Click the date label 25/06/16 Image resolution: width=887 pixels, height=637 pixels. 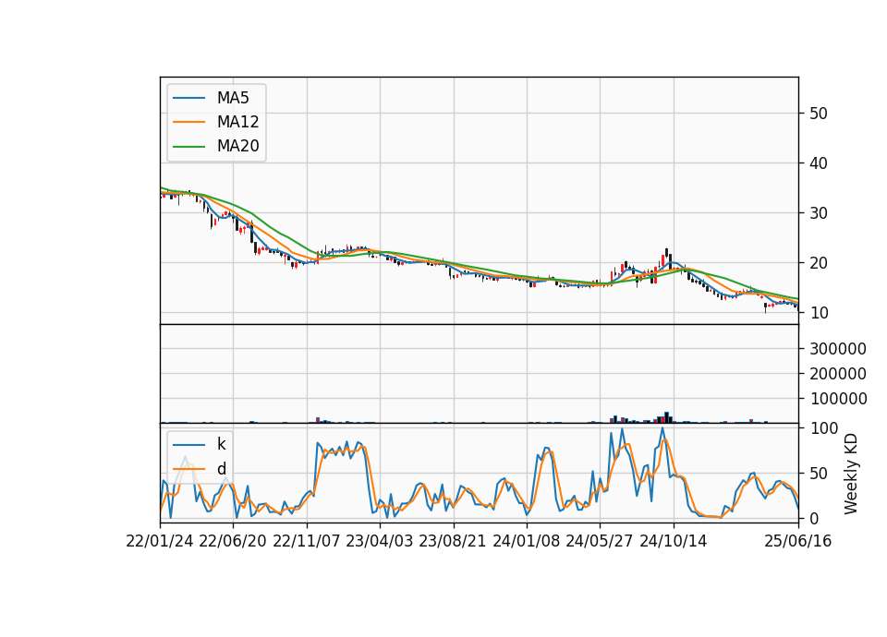coord(797,541)
